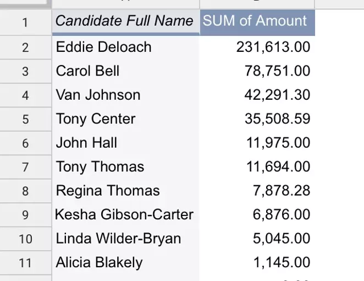Select the Kesha Gibson-Carter cell
Screen dimensions: 364x281
(x=125, y=215)
